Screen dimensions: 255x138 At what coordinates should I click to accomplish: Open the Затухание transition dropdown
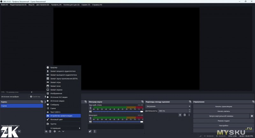[168, 106]
